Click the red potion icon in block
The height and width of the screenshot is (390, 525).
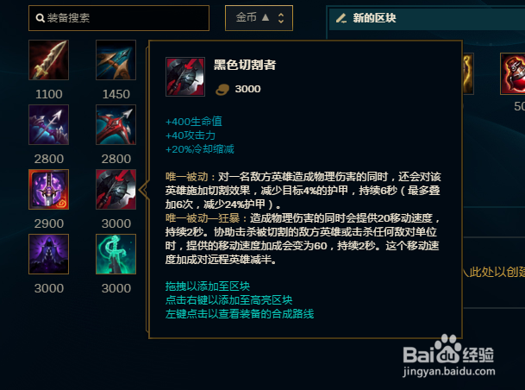(x=513, y=73)
